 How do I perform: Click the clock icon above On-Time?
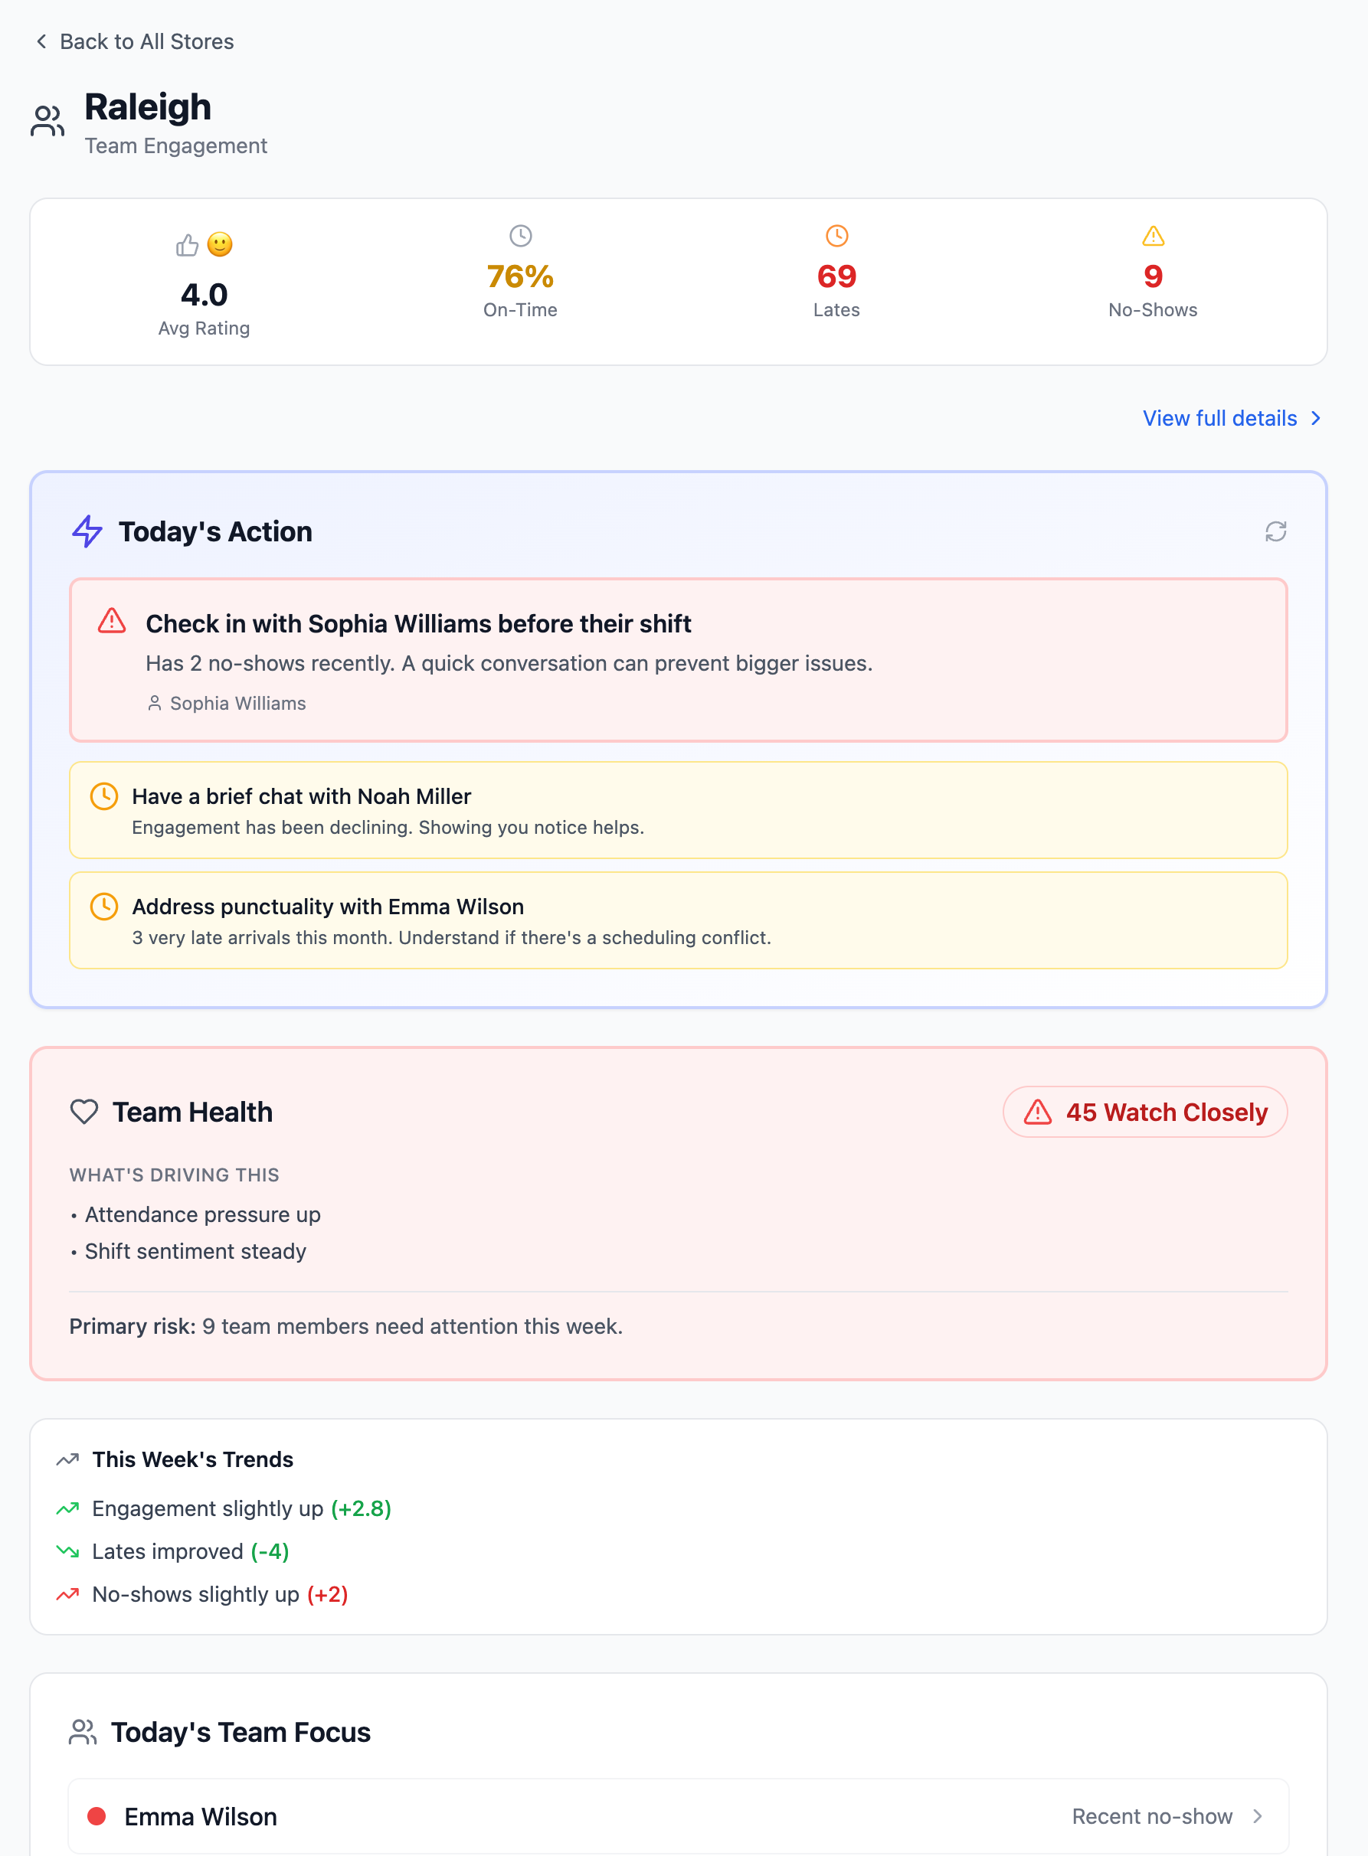[x=520, y=236]
